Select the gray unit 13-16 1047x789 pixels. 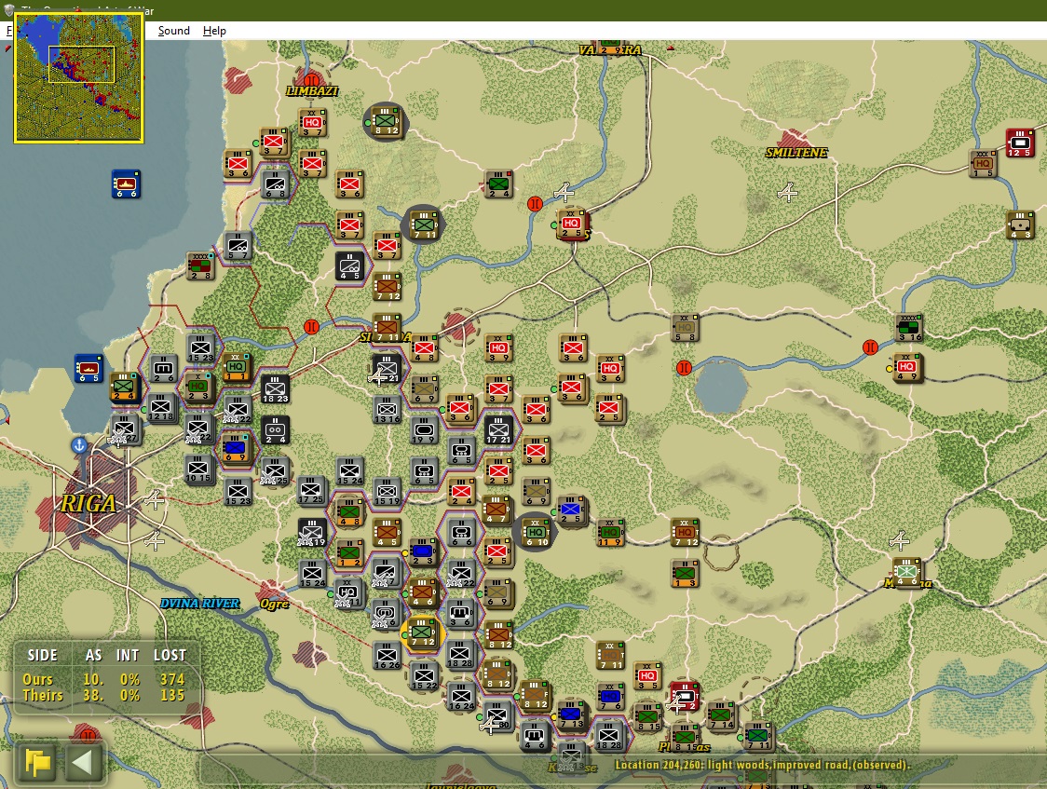click(388, 409)
